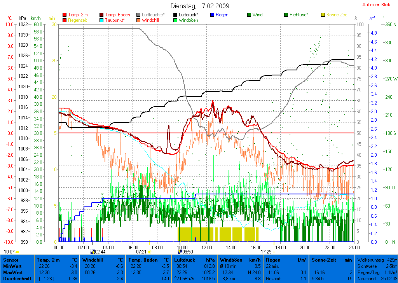Click the red Temp. 2 m legend swatch
Viewport: 398px width, 283px height.
(65, 15)
